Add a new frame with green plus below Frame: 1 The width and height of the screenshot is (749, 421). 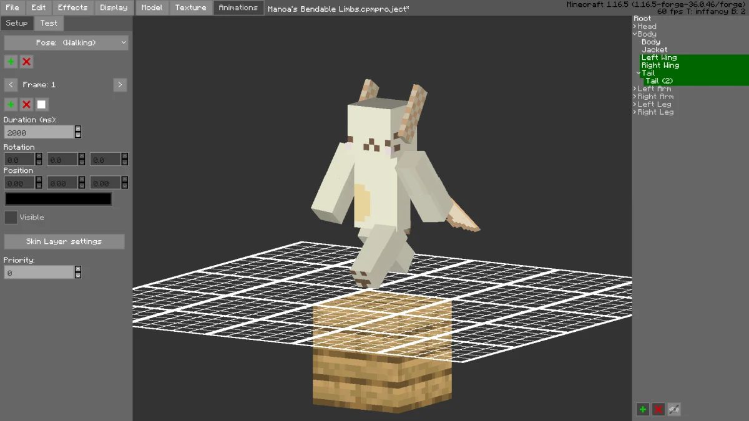[x=11, y=104]
